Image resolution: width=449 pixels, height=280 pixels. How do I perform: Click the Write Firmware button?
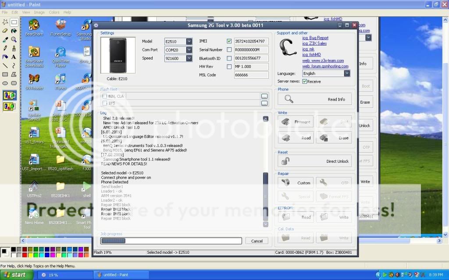click(x=296, y=122)
